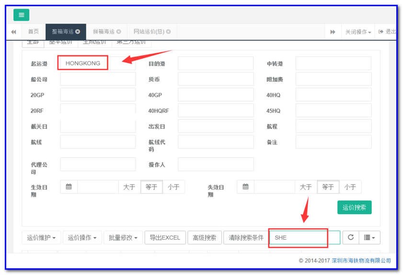Select 大于 for 生效日期

coord(129,187)
